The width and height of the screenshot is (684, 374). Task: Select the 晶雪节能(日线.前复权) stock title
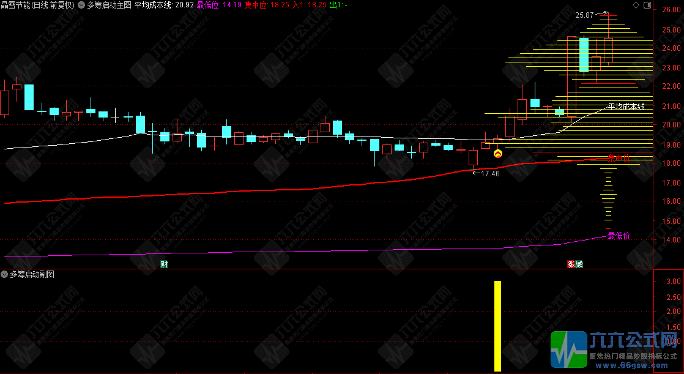pyautogui.click(x=37, y=6)
